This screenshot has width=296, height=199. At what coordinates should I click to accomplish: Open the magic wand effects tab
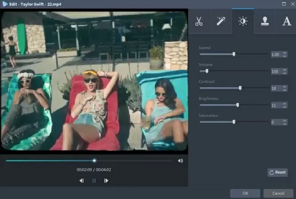(221, 21)
